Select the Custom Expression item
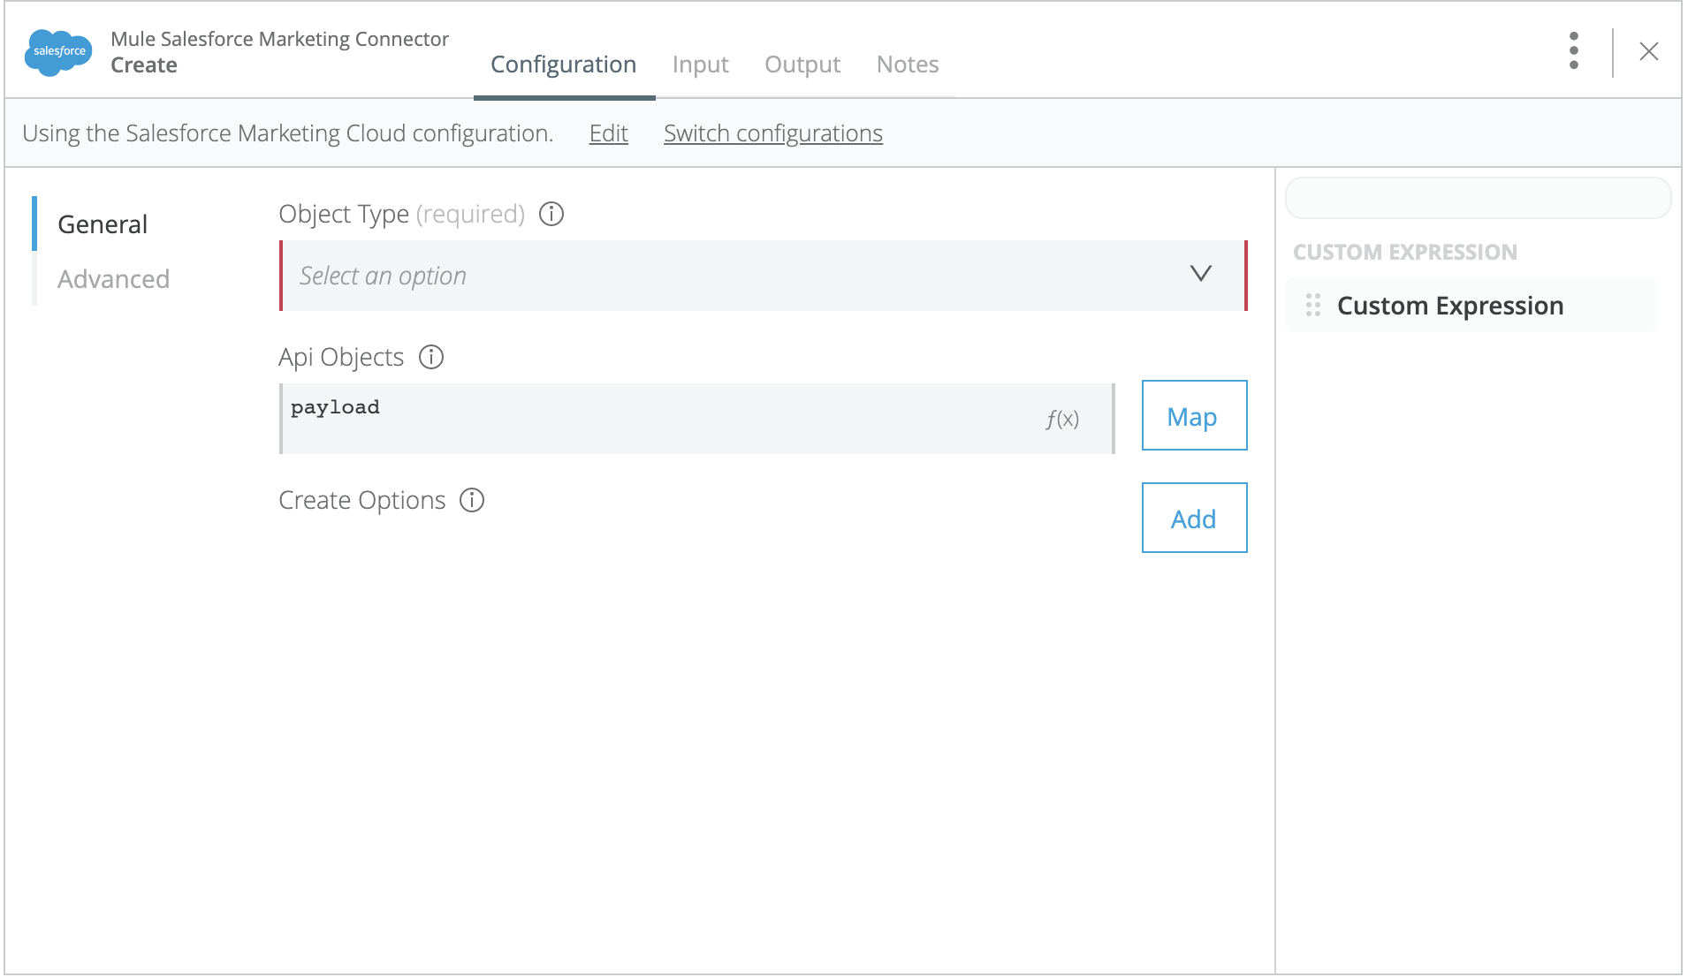The height and width of the screenshot is (977, 1688). (1450, 306)
